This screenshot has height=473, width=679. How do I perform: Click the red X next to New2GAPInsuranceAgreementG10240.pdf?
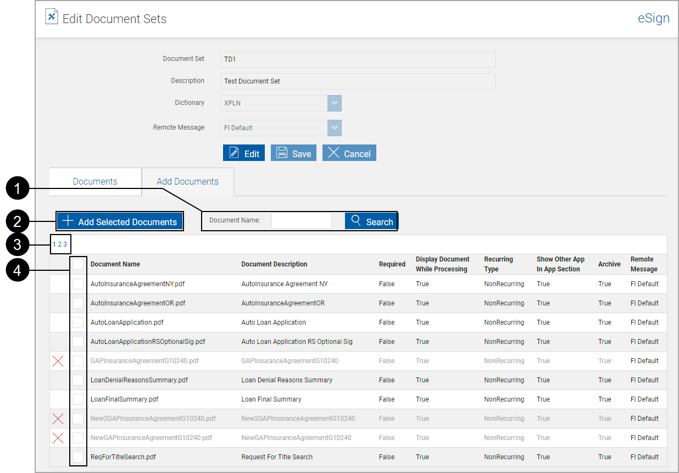tap(58, 418)
